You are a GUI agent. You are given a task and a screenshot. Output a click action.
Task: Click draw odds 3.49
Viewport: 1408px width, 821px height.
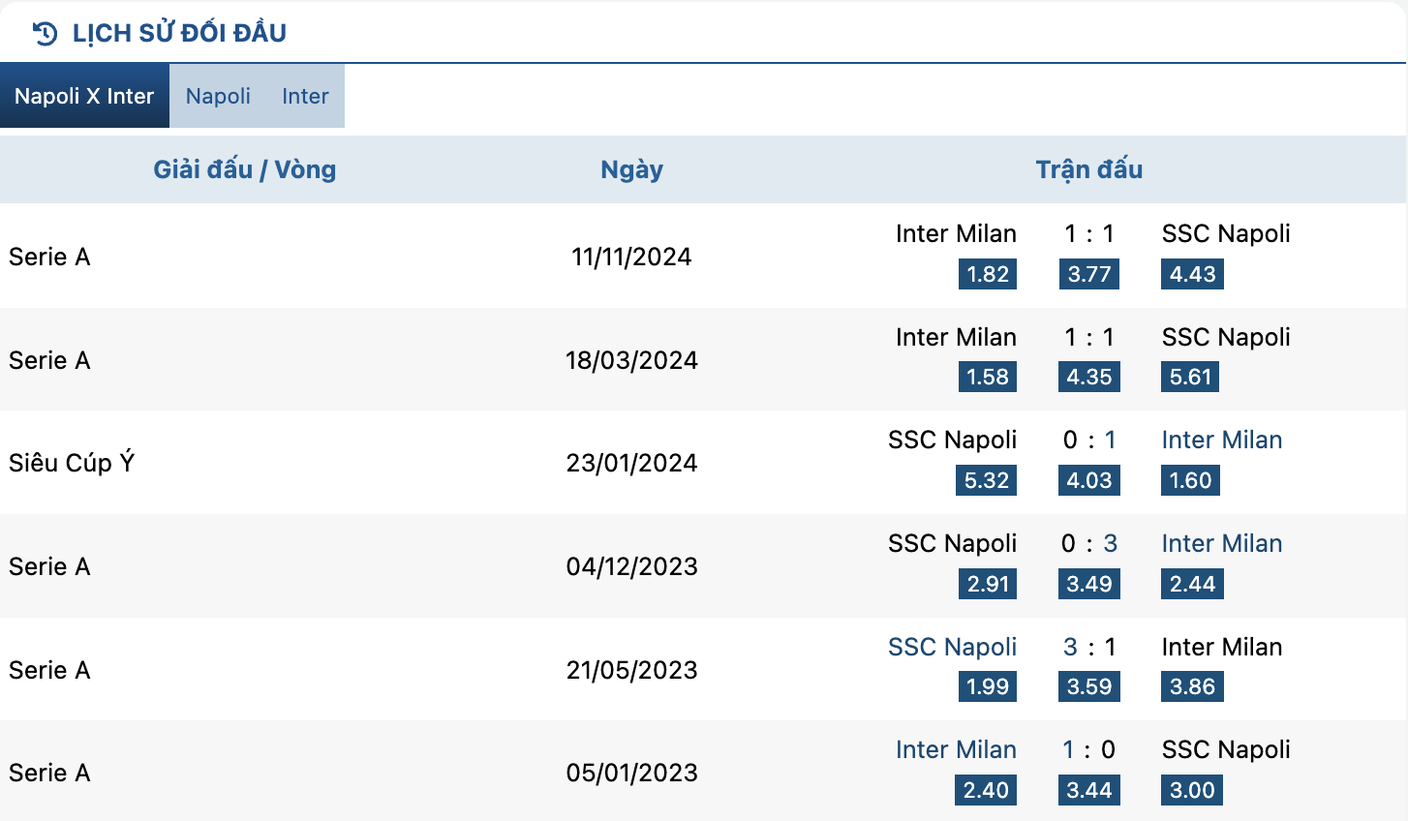1089,584
